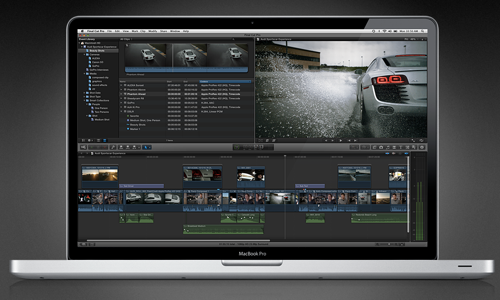Open the All Clips filter dropdown
The height and width of the screenshot is (300, 500).
click(x=126, y=39)
